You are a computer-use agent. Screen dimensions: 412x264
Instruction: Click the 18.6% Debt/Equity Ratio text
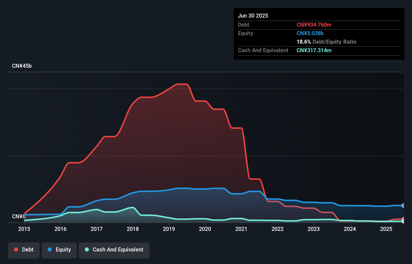pyautogui.click(x=326, y=42)
